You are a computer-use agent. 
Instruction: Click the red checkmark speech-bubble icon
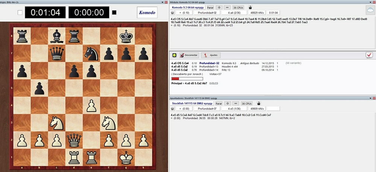tap(369, 55)
